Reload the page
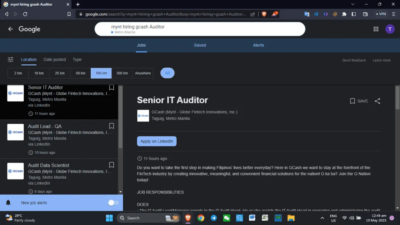The height and width of the screenshot is (225, 400). pos(25,14)
